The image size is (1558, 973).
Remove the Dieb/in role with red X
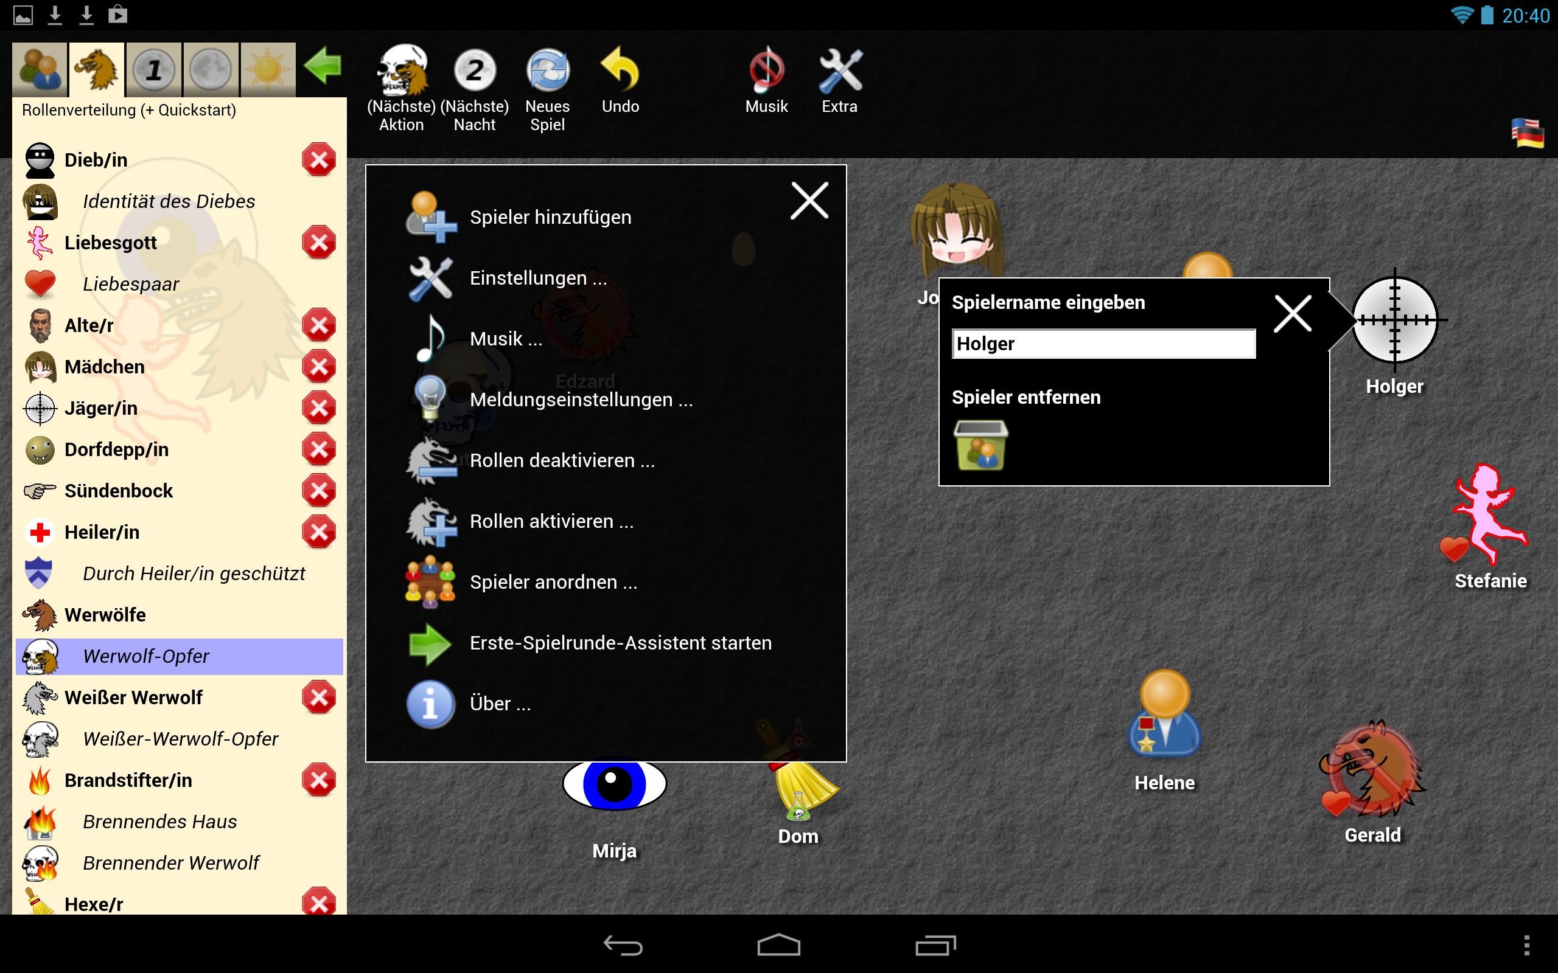319,160
